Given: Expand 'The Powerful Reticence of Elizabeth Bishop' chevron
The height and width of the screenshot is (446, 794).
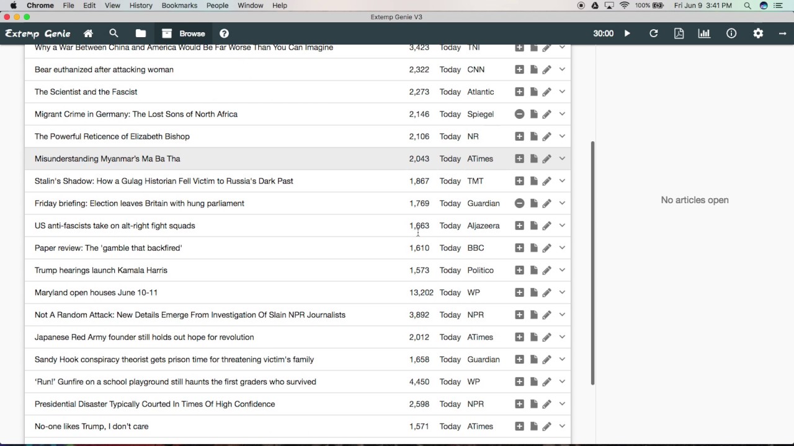Looking at the screenshot, I should [x=562, y=136].
